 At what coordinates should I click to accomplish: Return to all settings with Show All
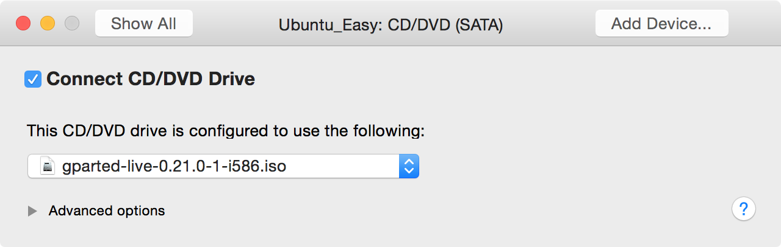[144, 24]
